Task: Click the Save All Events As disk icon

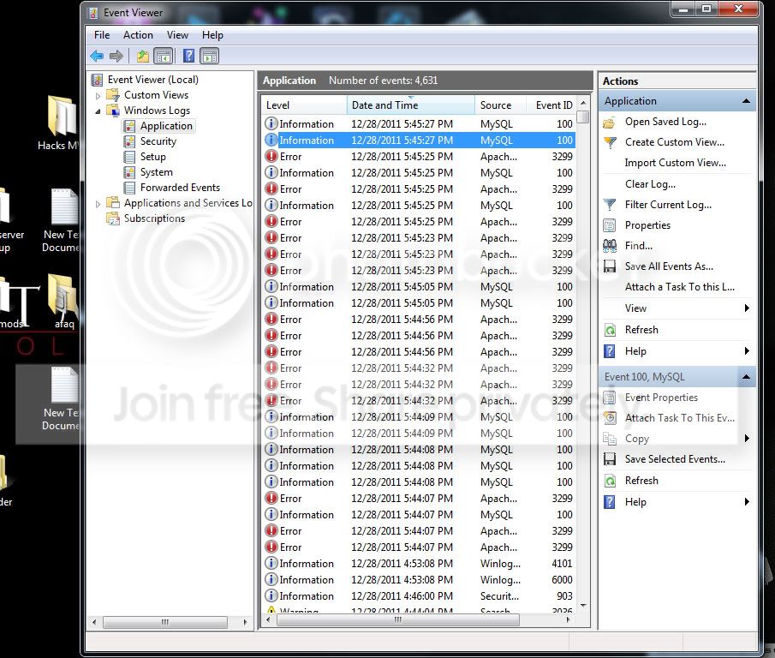Action: tap(610, 266)
